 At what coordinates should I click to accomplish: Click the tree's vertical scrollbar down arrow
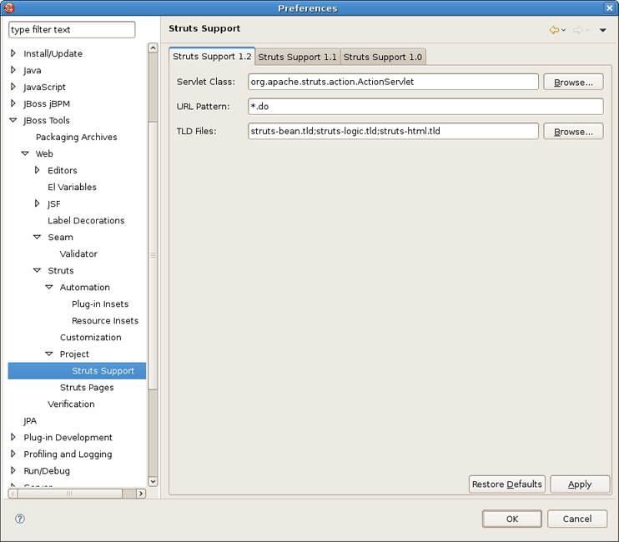click(153, 481)
